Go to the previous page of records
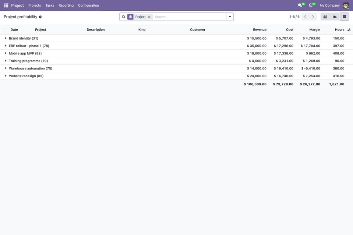The width and height of the screenshot is (353, 235). tap(305, 17)
